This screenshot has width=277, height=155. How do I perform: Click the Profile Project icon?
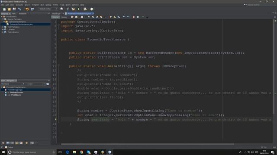(x=92, y=9)
